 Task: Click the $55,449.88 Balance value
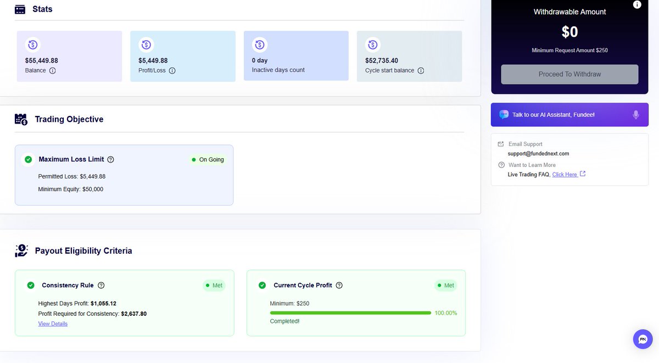tap(42, 60)
